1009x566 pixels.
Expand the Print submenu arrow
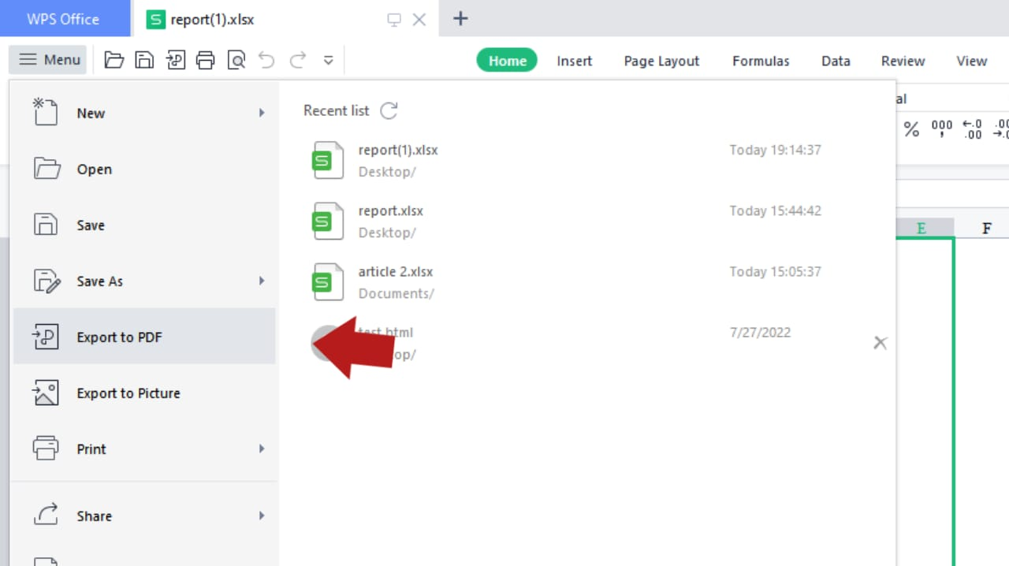coord(262,449)
